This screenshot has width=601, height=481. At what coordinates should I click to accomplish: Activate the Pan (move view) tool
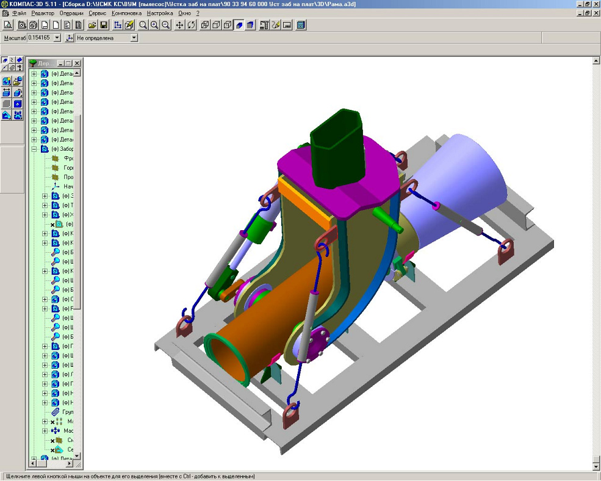tap(179, 25)
